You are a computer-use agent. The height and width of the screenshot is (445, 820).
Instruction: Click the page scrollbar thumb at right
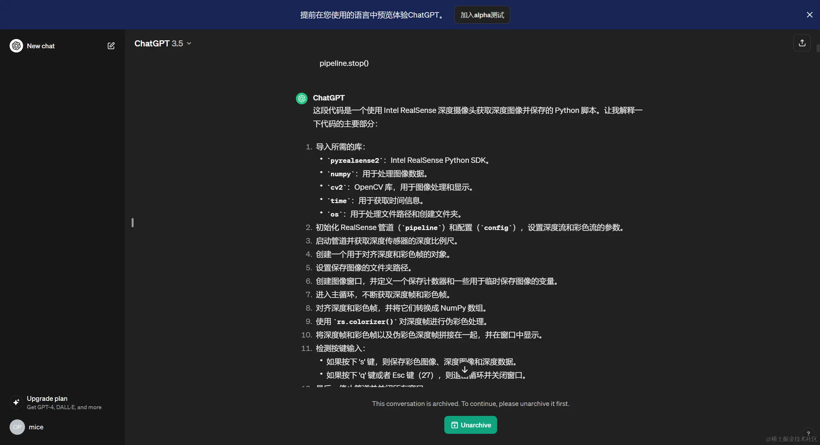(x=818, y=48)
